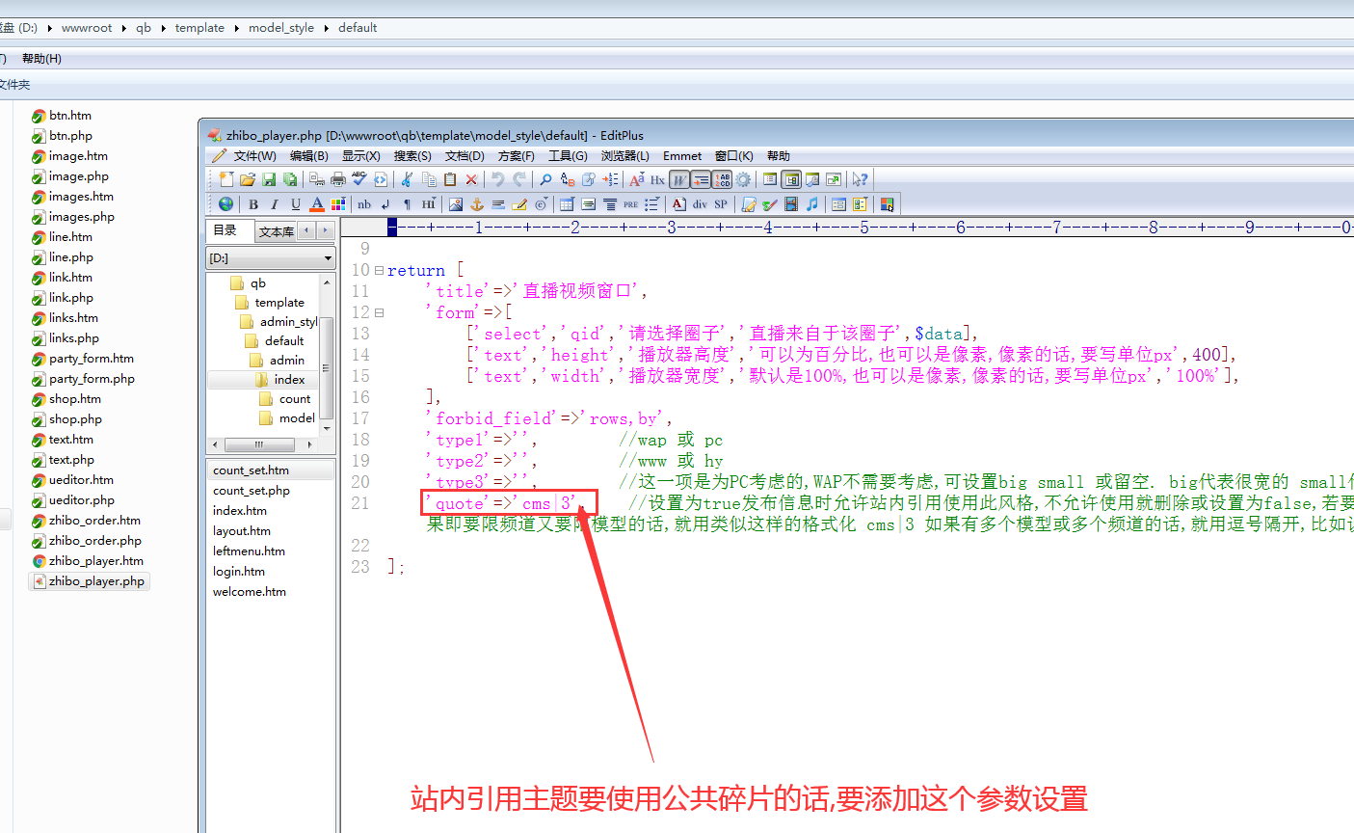This screenshot has height=833, width=1354.
Task: Collapse the code fold at line 10
Action: 379,271
